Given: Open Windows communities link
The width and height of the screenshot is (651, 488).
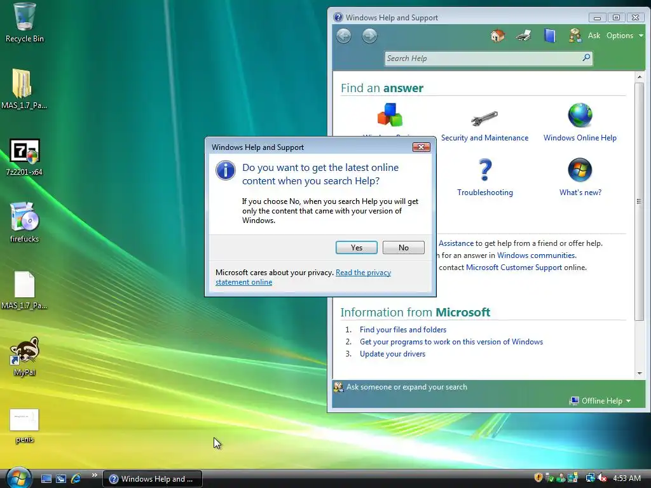Looking at the screenshot, I should tap(537, 255).
